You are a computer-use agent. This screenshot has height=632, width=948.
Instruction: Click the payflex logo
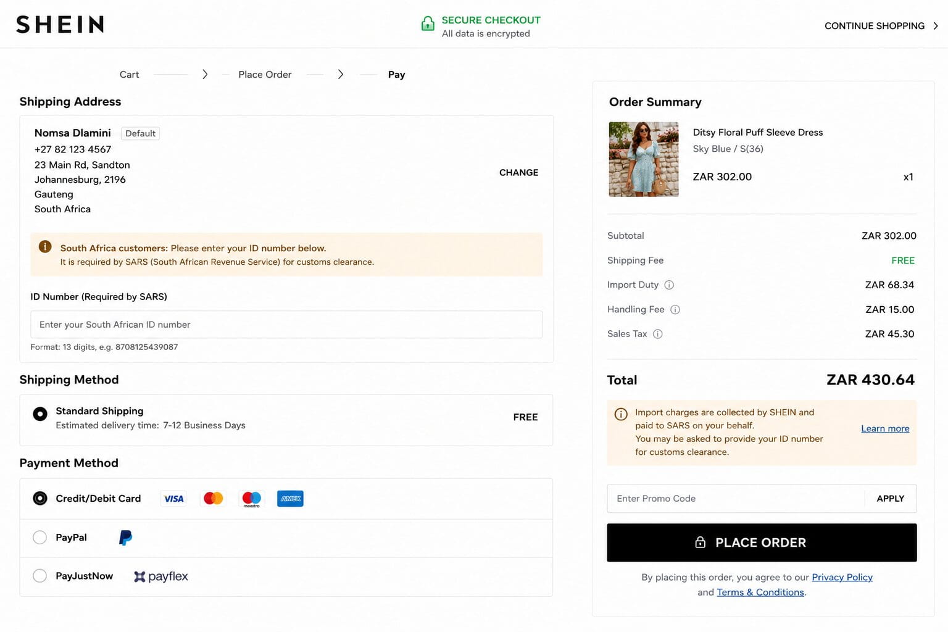(x=161, y=576)
